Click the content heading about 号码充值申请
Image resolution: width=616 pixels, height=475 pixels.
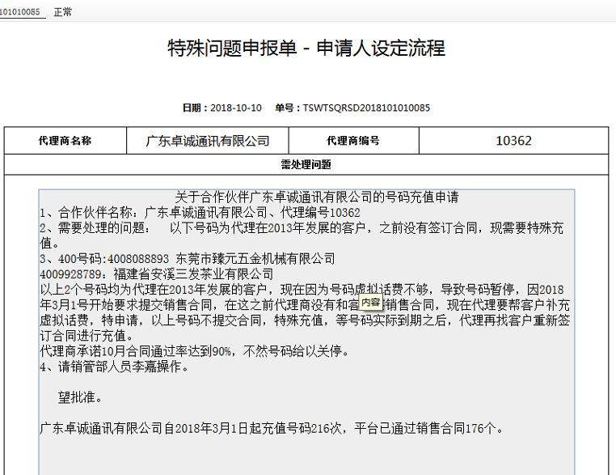pos(317,197)
